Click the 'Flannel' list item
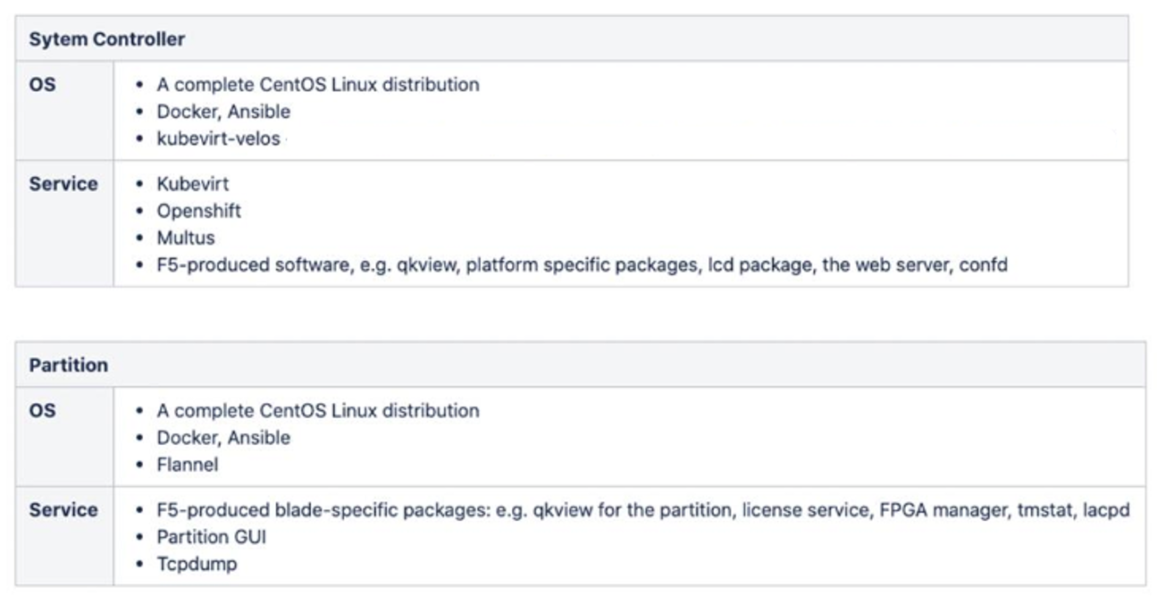The height and width of the screenshot is (604, 1157). [188, 466]
